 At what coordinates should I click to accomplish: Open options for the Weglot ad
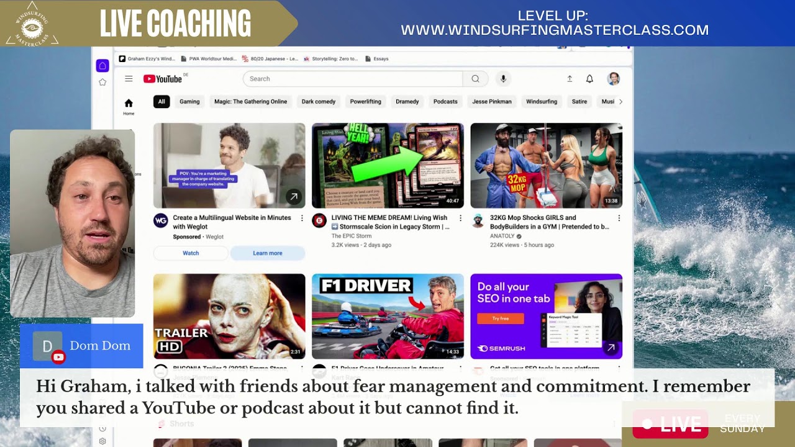point(302,218)
